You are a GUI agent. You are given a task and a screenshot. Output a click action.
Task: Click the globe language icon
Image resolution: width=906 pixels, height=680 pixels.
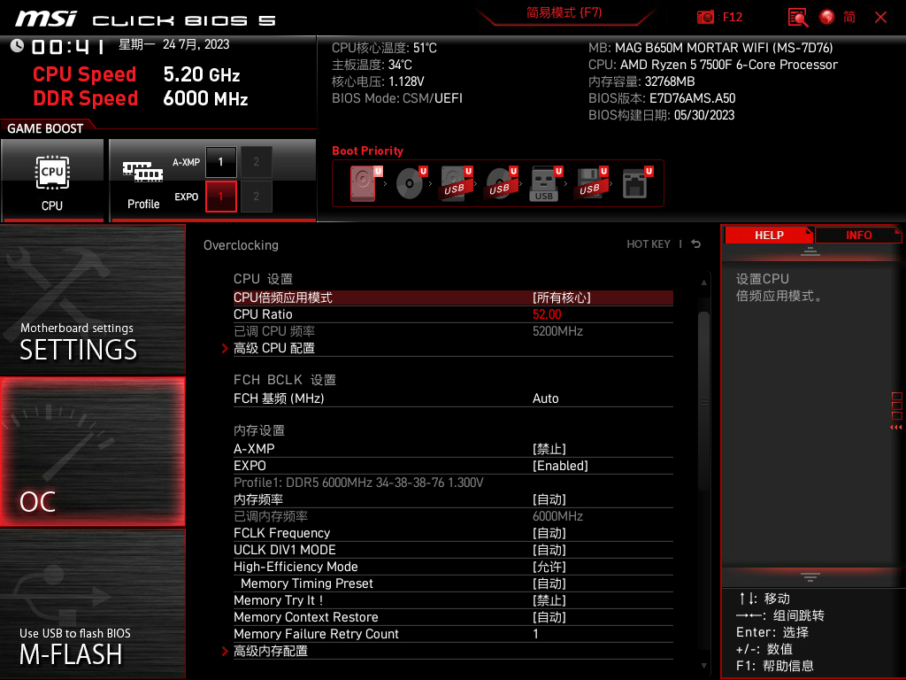[x=827, y=17]
